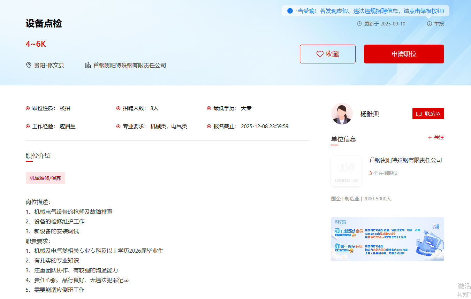Image resolution: width=471 pixels, height=299 pixels.
Task: Click the value 应届生
Action: pyautogui.click(x=68, y=127)
